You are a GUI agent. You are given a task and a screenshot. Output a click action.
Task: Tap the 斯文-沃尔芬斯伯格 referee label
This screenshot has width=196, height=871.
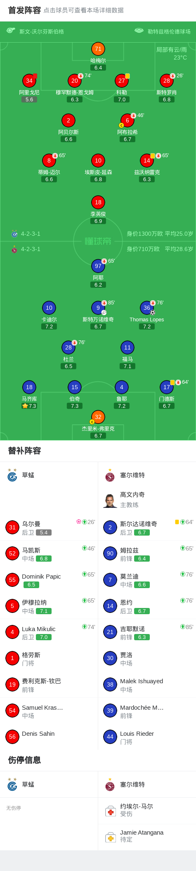42,31
